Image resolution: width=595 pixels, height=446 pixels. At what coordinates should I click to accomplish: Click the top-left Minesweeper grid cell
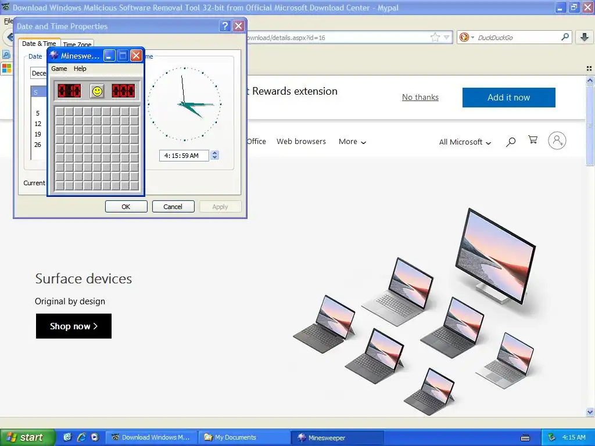click(60, 111)
